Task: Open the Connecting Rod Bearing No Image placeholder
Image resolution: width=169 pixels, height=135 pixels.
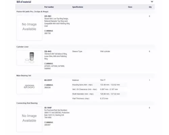Action: [29, 119]
